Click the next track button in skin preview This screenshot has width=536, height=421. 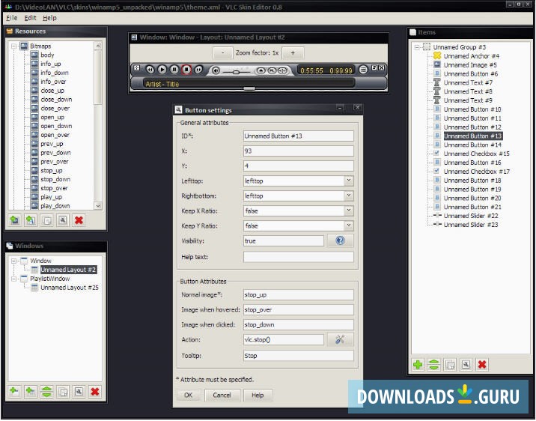point(198,70)
